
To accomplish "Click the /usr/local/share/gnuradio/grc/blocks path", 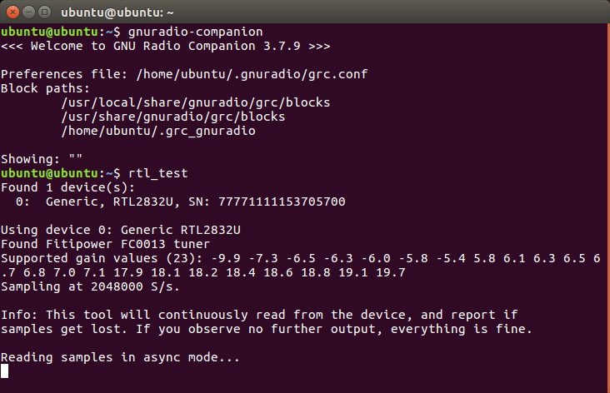I will coord(196,102).
